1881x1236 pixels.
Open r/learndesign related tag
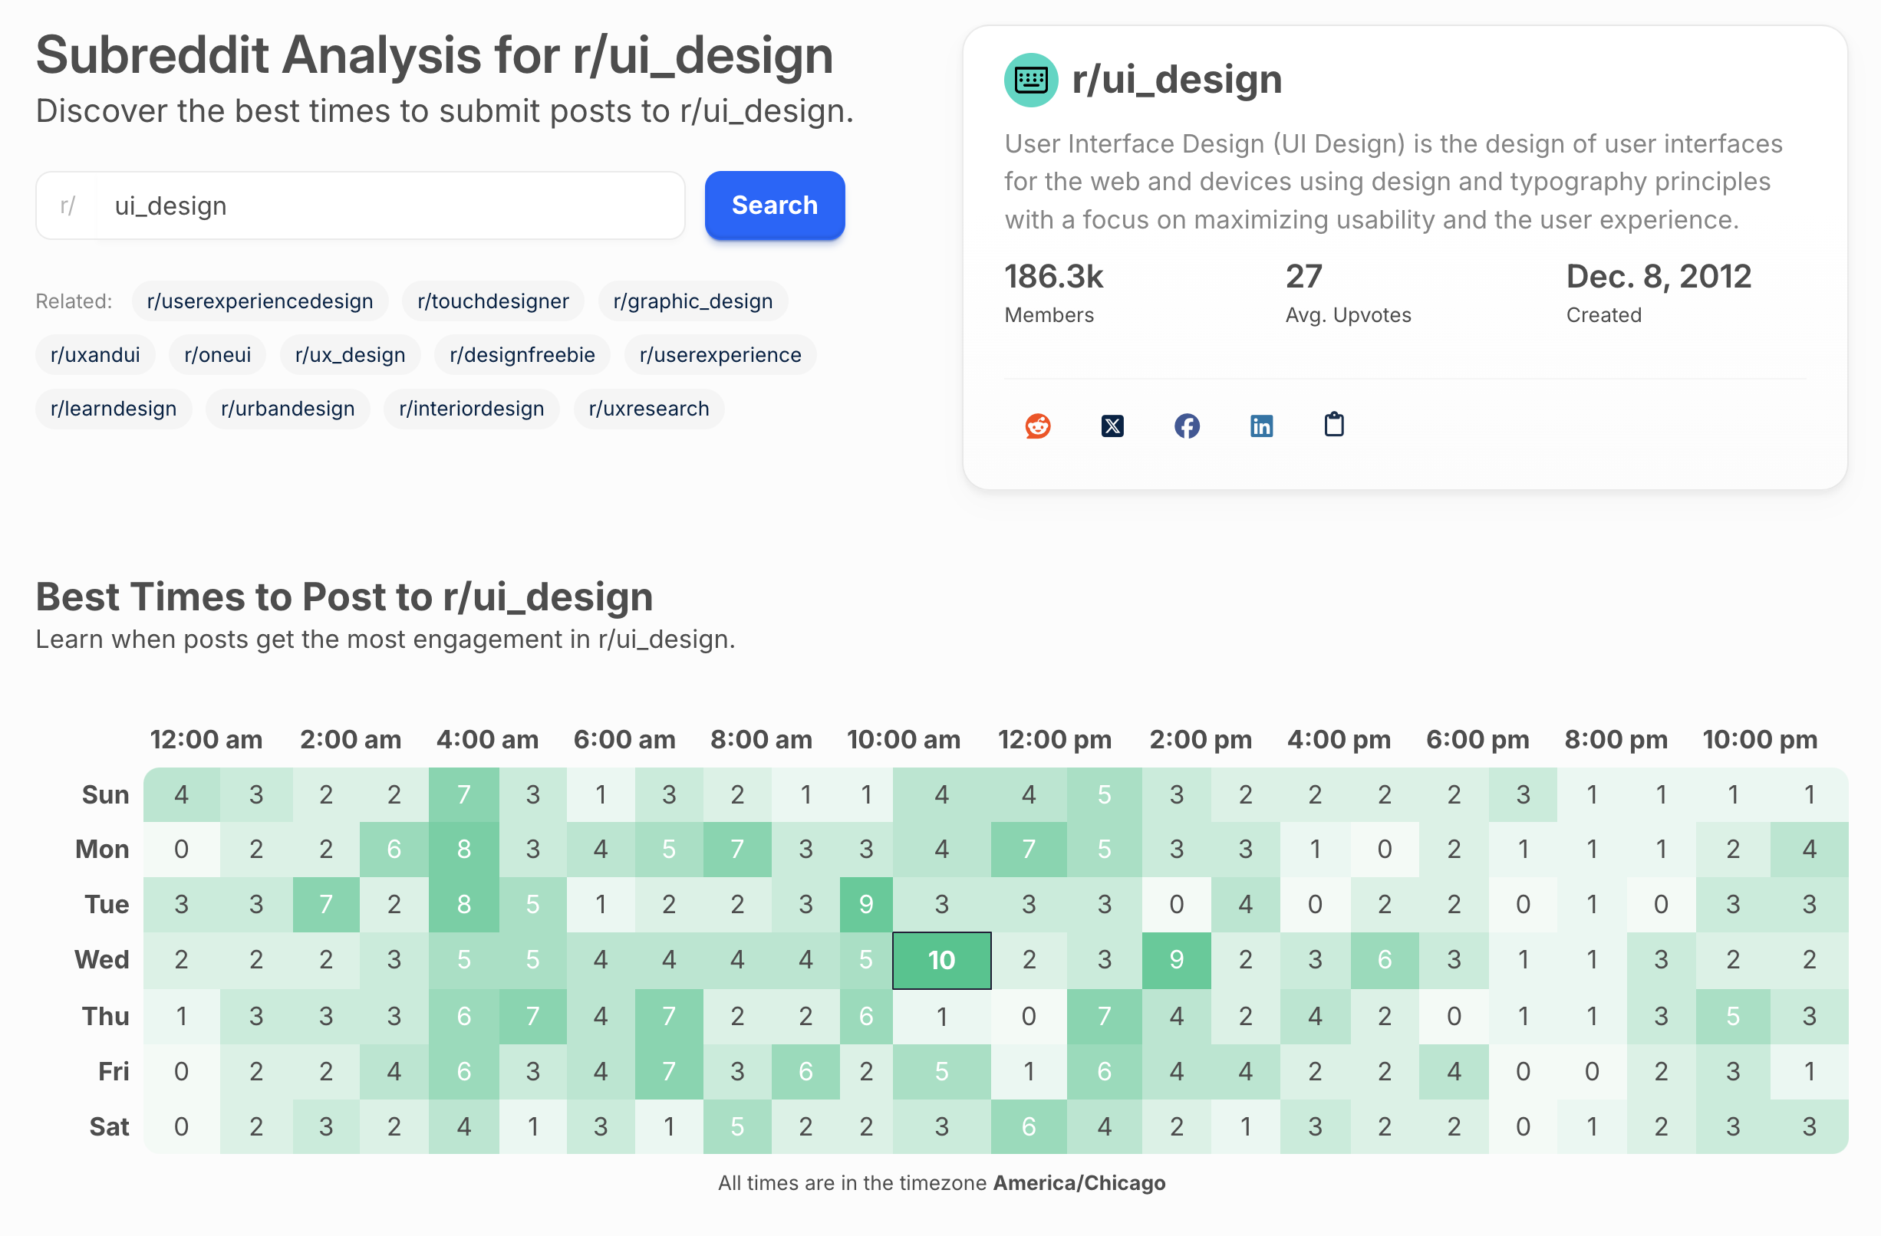tap(113, 409)
